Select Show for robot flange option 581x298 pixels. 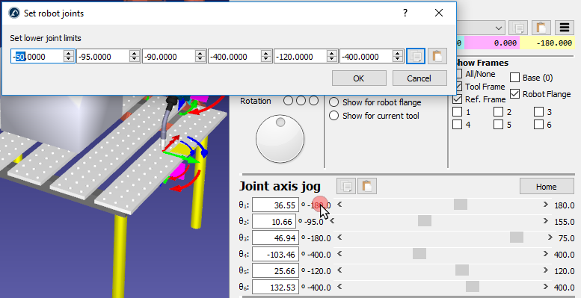tap(333, 102)
